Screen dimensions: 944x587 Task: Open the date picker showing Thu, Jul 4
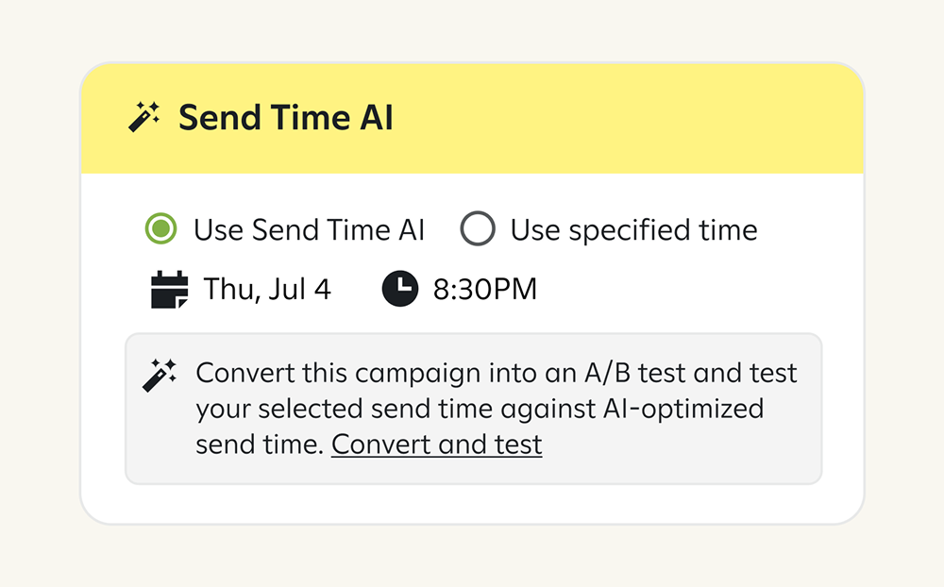tap(267, 289)
